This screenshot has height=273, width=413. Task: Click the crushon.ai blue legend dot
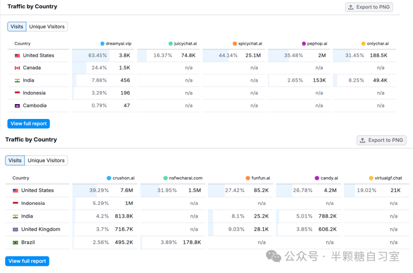[109, 178]
